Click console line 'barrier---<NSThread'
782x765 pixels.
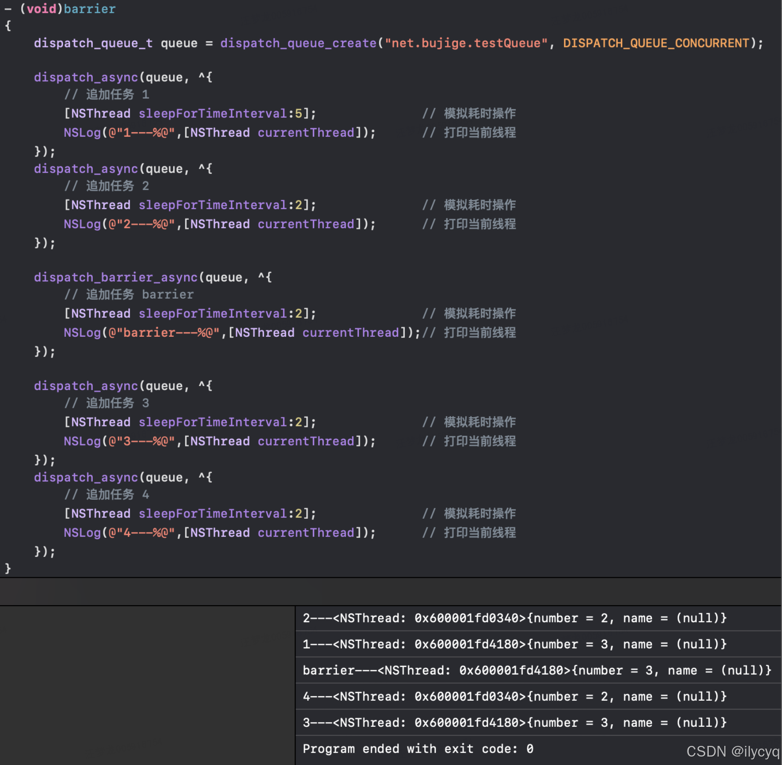click(537, 670)
